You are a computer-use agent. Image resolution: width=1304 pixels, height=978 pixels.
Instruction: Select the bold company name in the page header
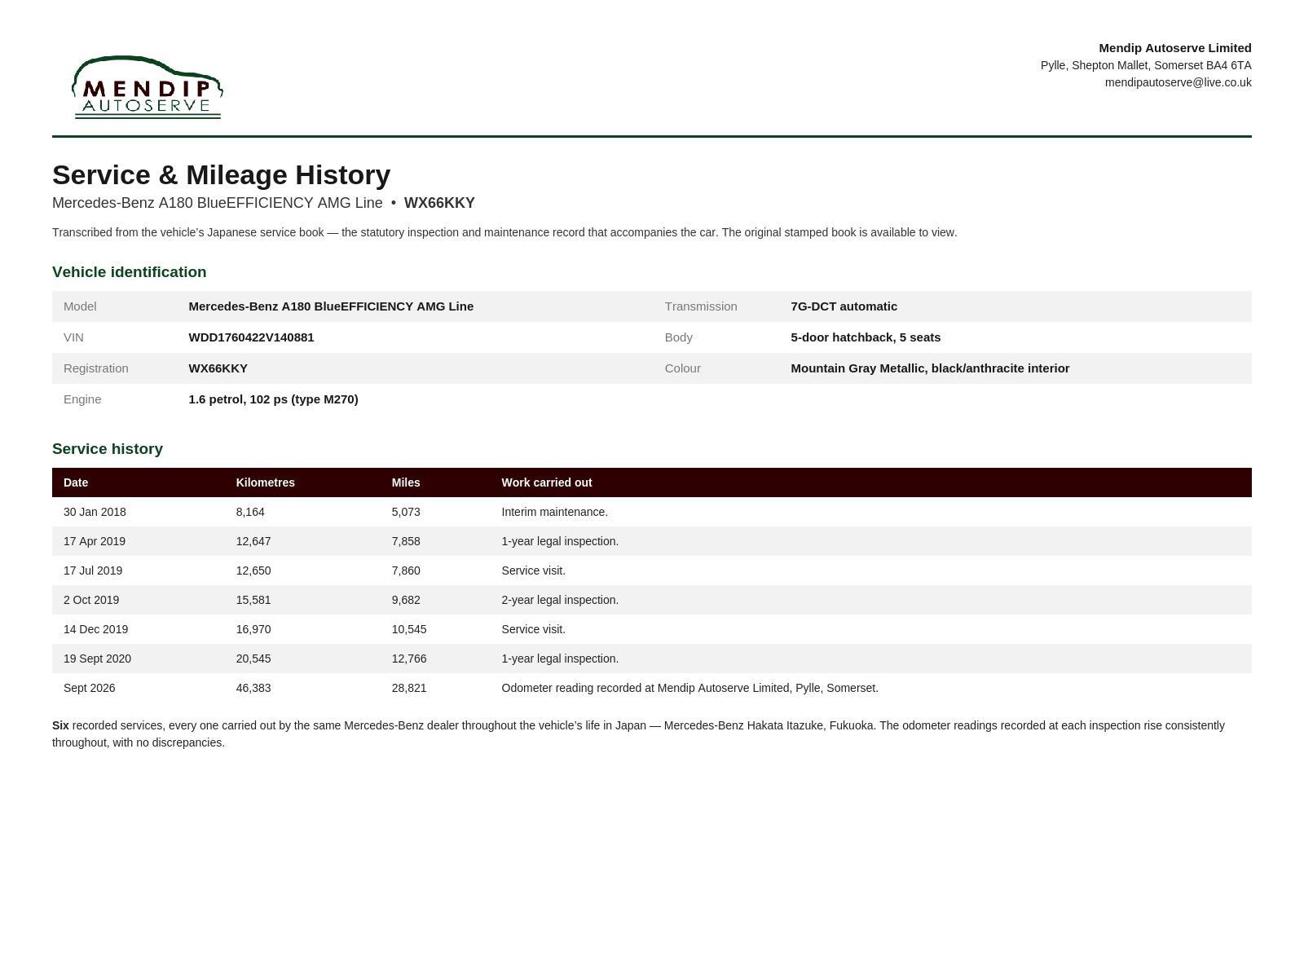(1174, 48)
